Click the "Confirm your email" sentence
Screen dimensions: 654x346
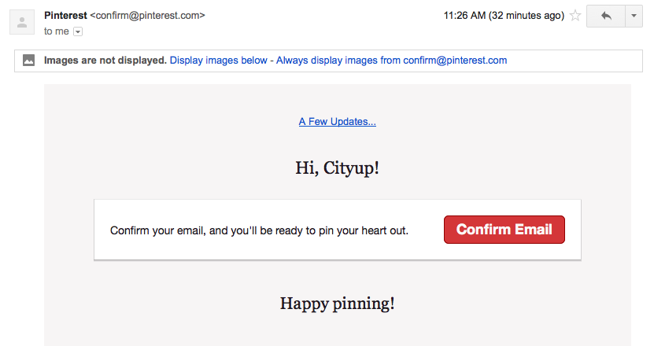[x=259, y=230]
